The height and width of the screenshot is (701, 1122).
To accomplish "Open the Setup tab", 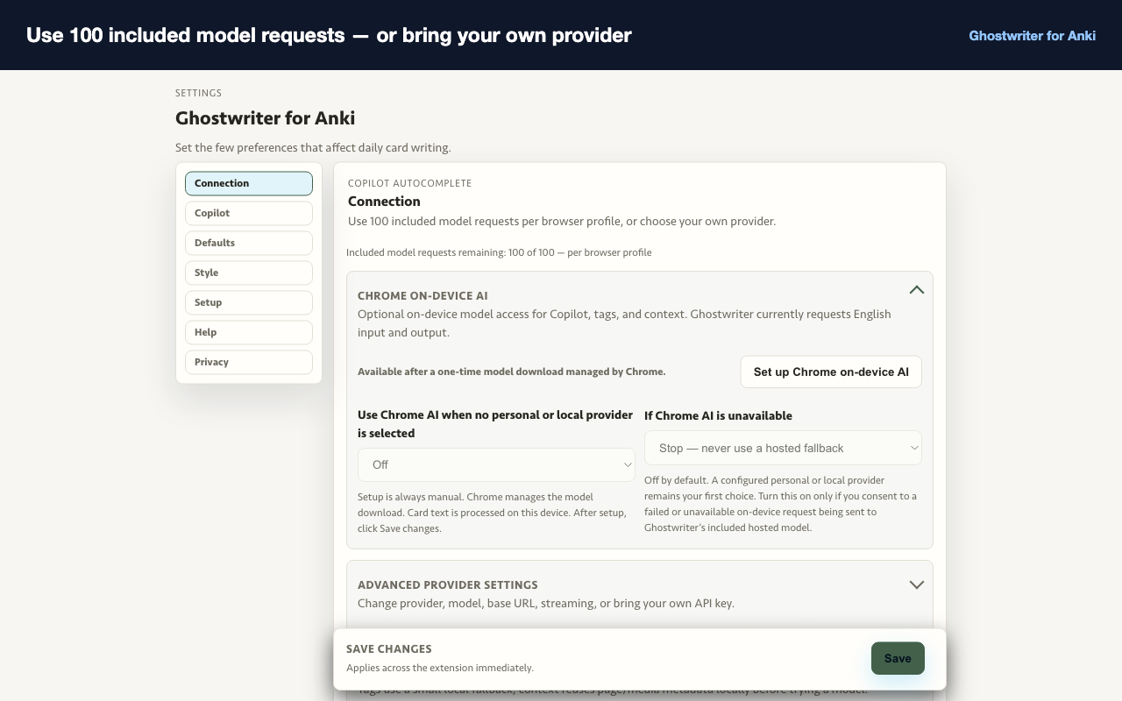I will coord(249,302).
